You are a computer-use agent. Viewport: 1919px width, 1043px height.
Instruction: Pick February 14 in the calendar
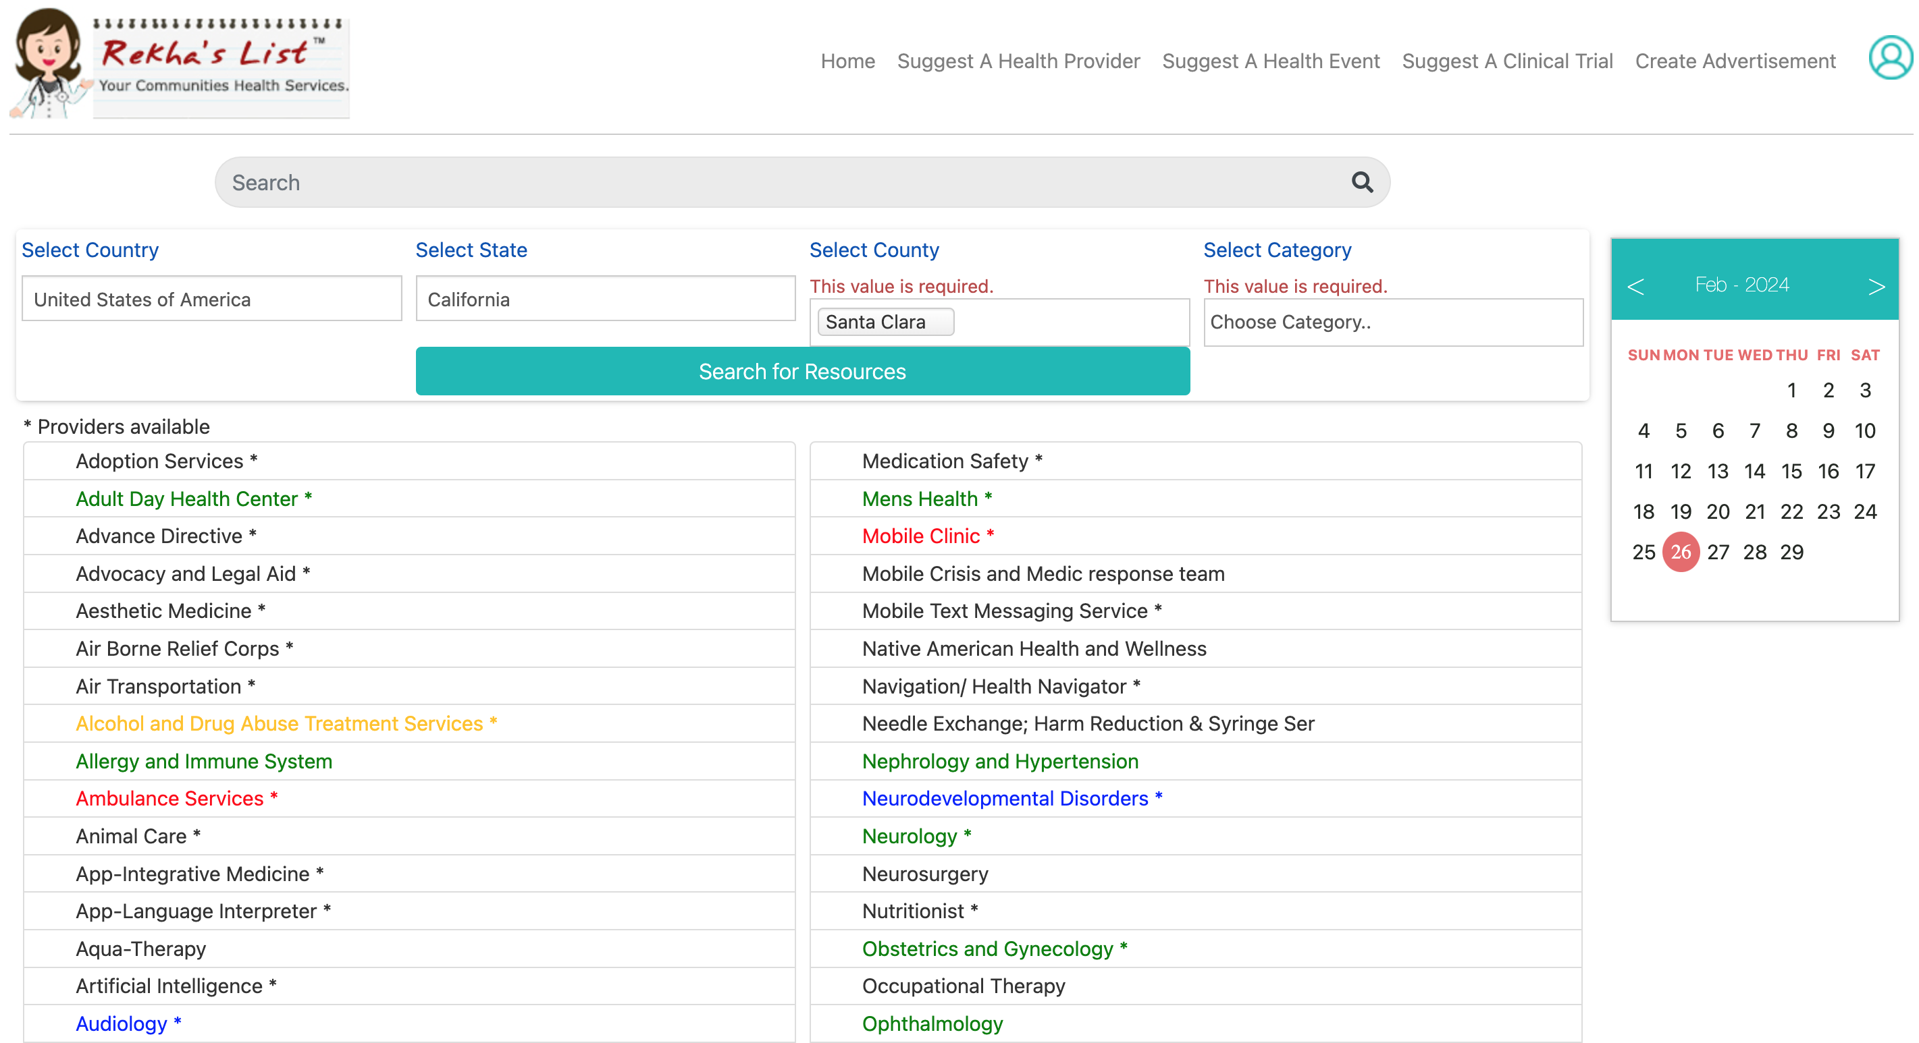click(1754, 472)
